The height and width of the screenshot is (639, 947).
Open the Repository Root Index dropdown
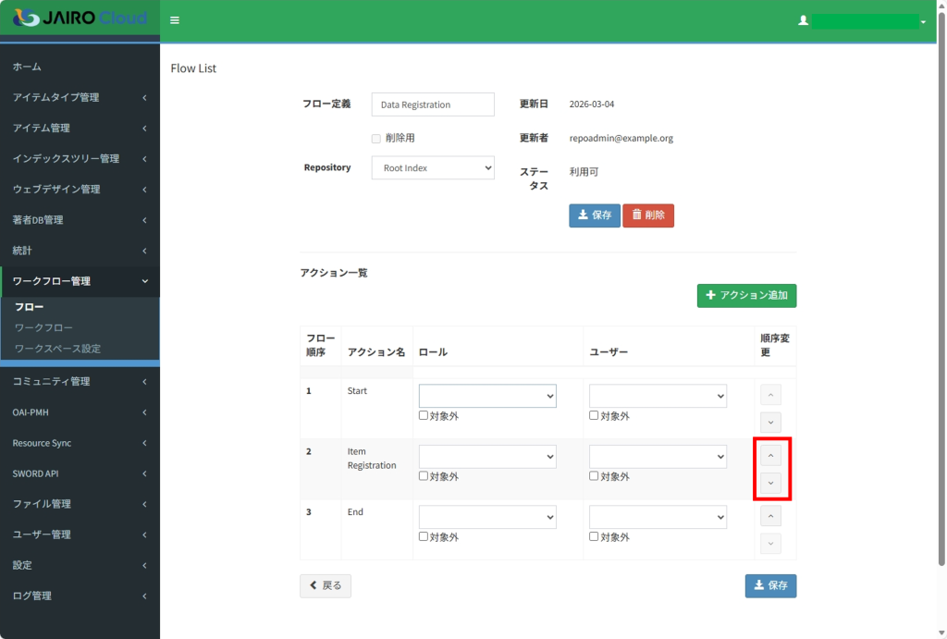click(433, 168)
